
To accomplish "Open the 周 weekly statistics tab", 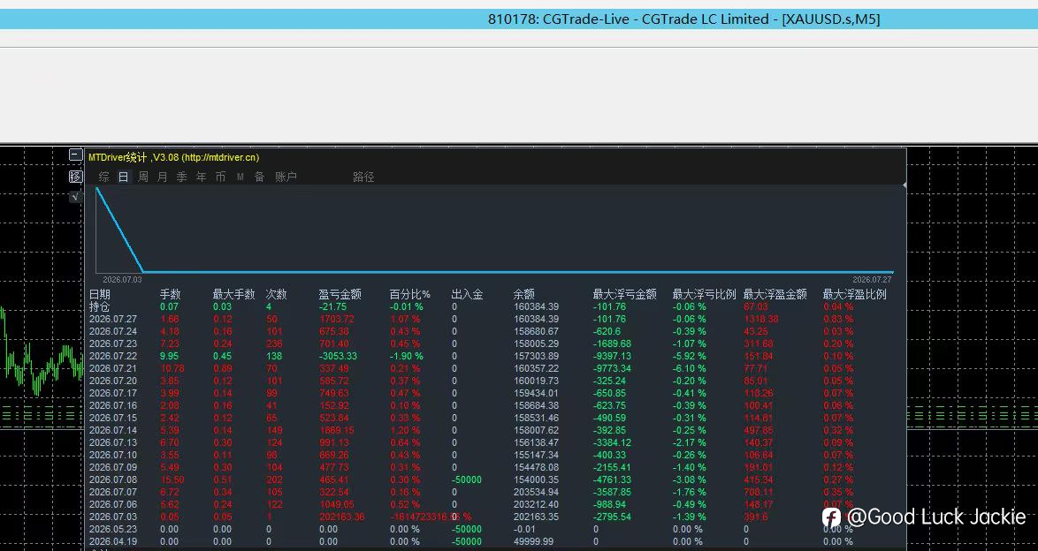I will click(x=143, y=177).
